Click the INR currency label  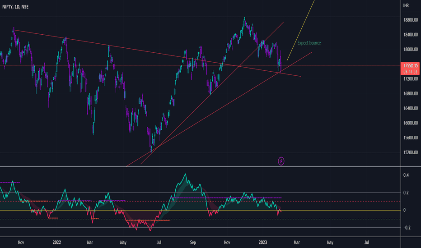(x=406, y=5)
